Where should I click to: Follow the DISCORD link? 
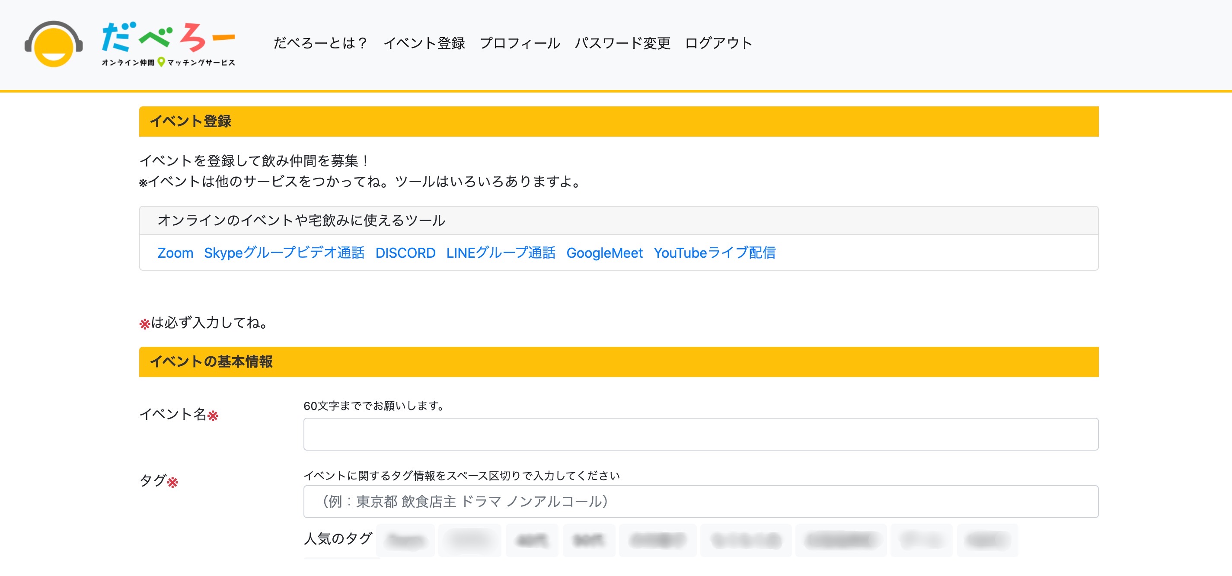point(405,253)
